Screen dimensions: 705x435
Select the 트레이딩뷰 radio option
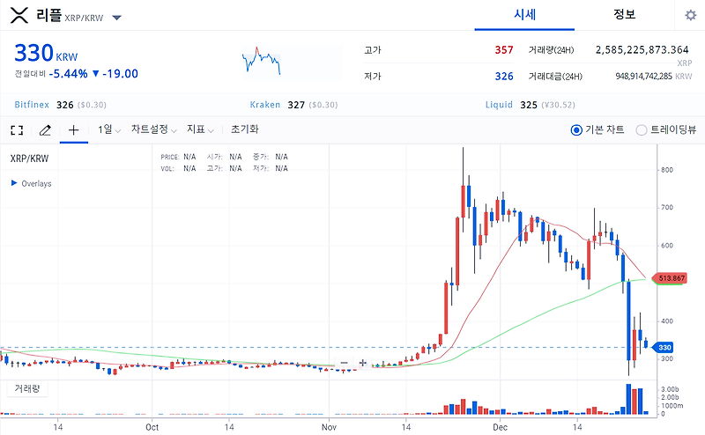click(x=642, y=130)
